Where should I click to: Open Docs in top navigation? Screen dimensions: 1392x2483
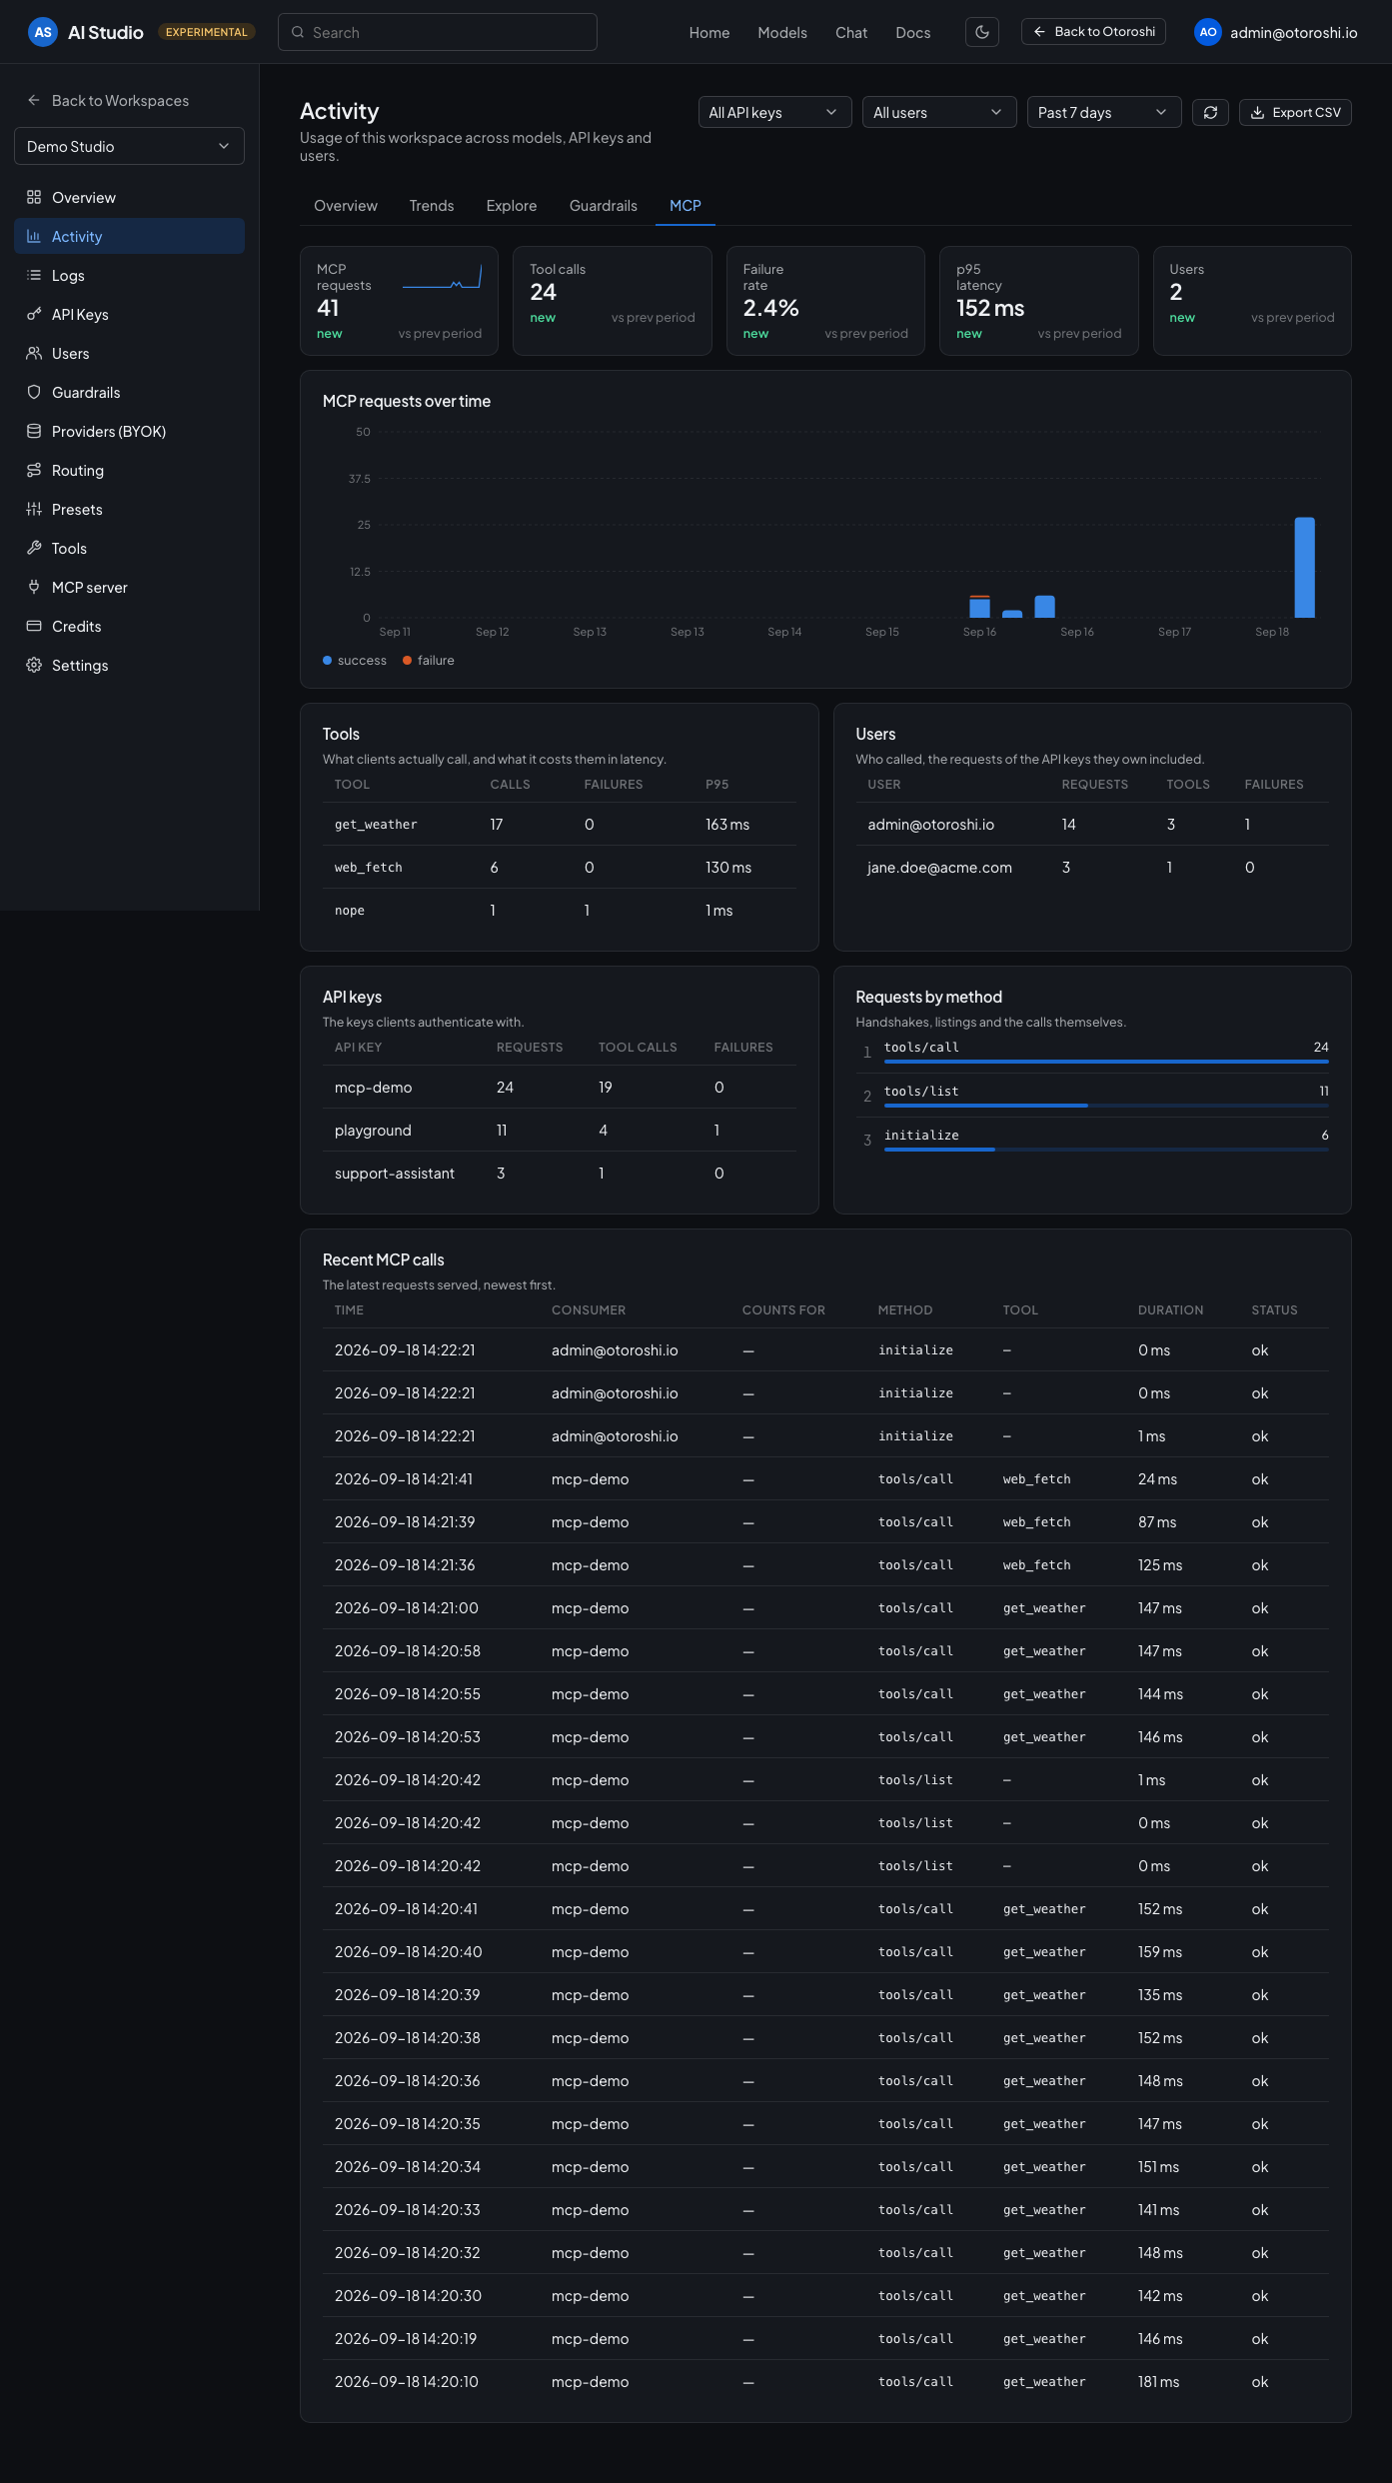[x=913, y=32]
